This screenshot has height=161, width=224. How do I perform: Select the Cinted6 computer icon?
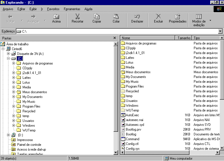click(x=8, y=49)
